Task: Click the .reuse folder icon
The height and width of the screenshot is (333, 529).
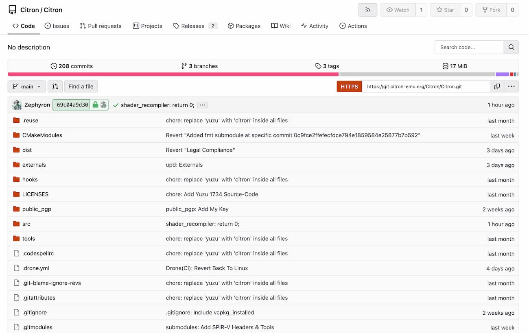Action: (16, 120)
